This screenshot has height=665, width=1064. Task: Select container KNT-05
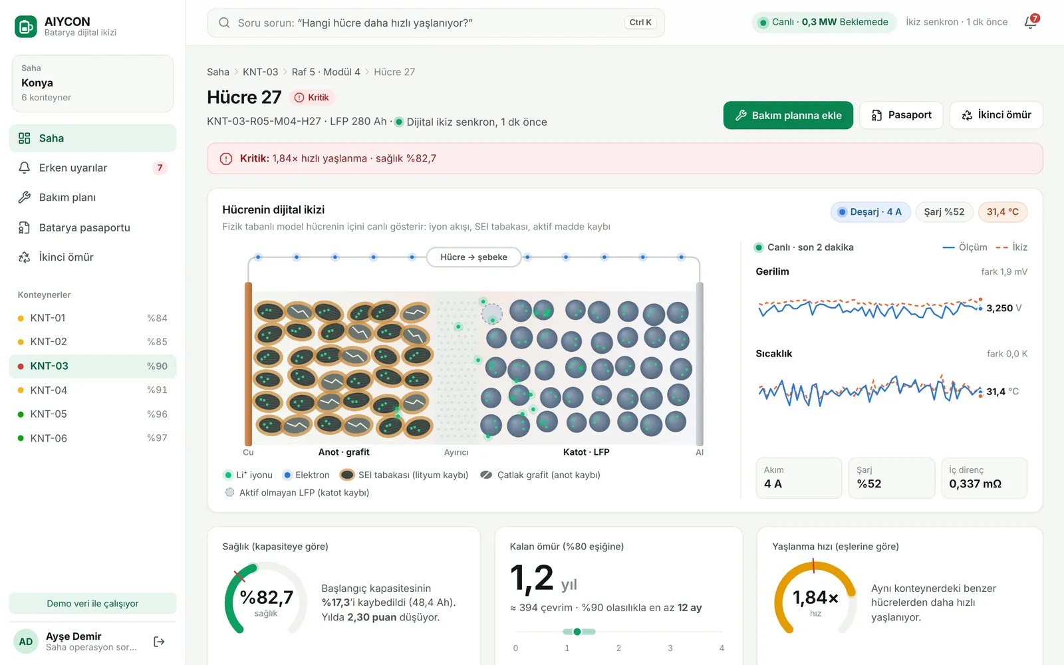click(92, 414)
